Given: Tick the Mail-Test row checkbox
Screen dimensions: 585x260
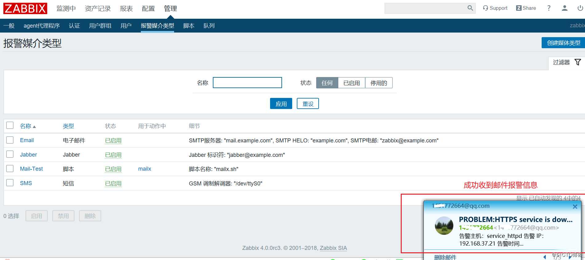Looking at the screenshot, I should 10,169.
